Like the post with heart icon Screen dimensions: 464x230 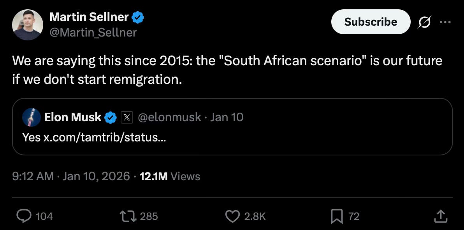click(232, 216)
